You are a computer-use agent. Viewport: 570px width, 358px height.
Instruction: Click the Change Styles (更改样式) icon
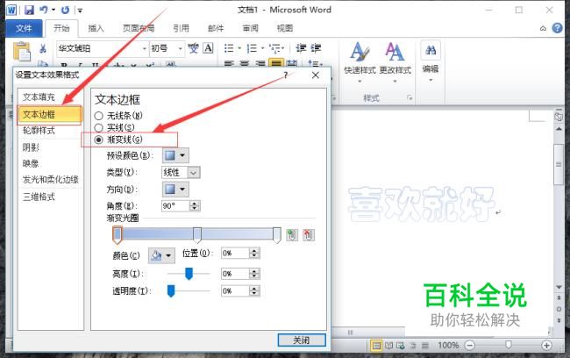coord(395,52)
